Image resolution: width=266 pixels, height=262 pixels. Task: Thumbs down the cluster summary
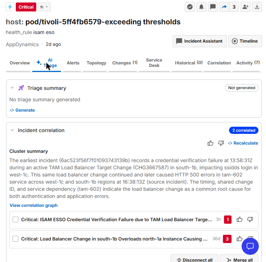tap(221, 143)
